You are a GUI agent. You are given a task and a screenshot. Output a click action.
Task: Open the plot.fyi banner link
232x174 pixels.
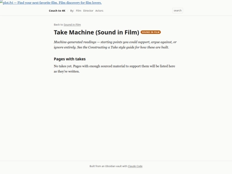click(x=51, y=3)
